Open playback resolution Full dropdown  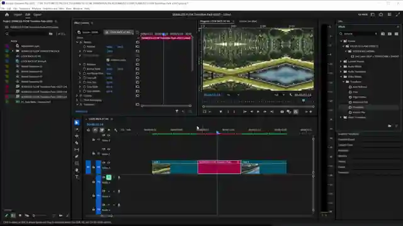tap(280, 95)
